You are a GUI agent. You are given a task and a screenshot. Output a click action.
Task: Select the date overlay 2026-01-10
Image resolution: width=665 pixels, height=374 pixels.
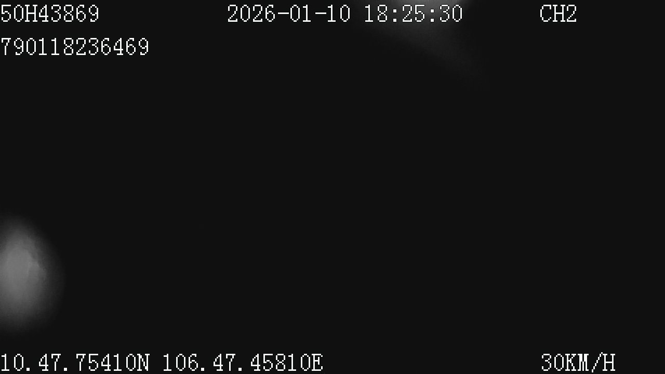[289, 14]
